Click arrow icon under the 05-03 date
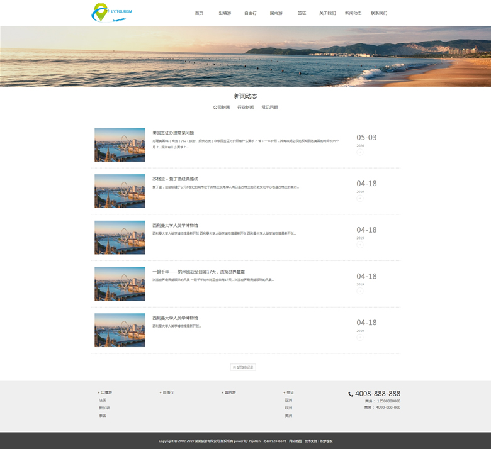 pyautogui.click(x=360, y=152)
